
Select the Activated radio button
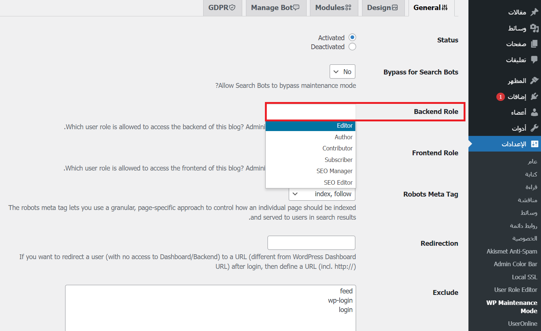click(352, 38)
